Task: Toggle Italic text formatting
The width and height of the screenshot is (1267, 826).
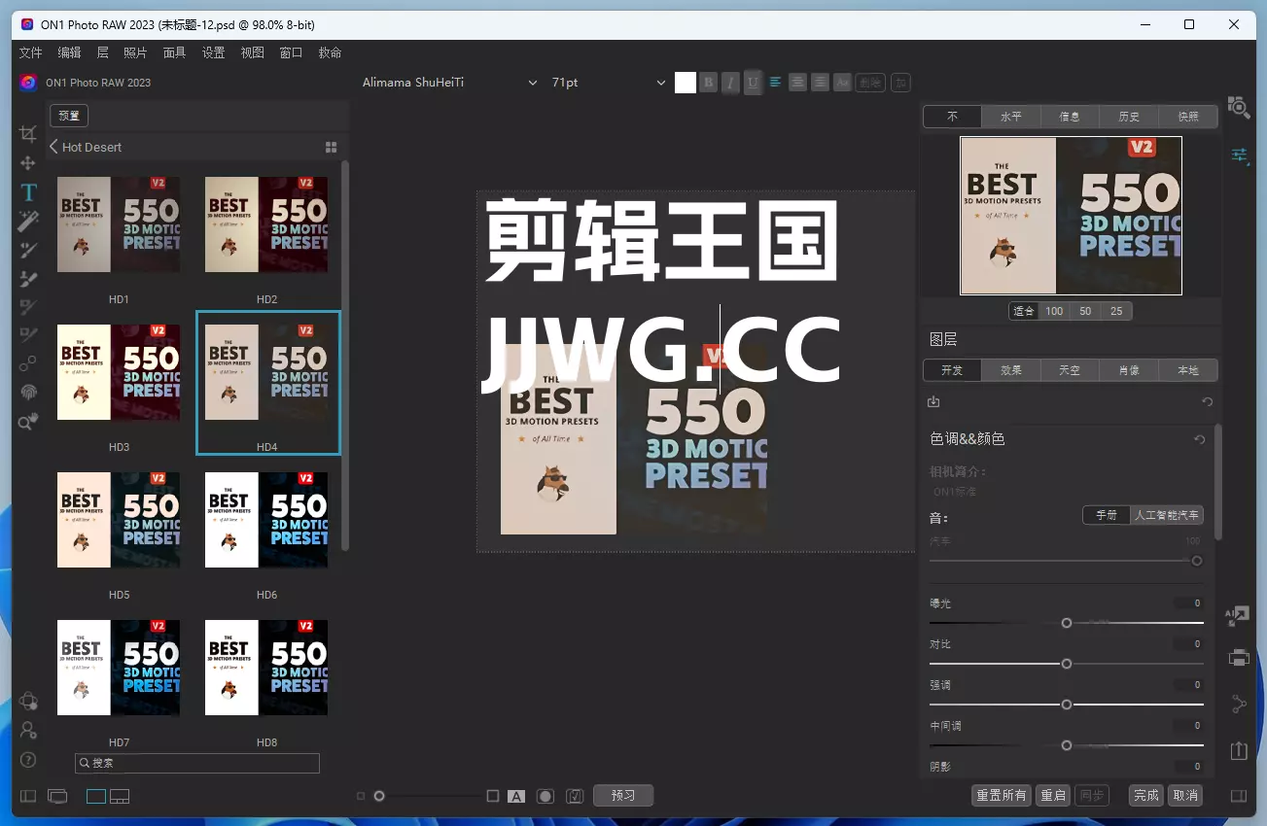Action: (x=731, y=83)
